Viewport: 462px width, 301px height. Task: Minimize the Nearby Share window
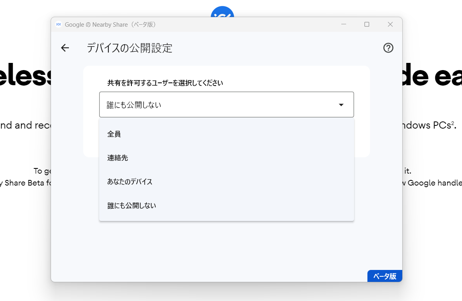click(343, 24)
